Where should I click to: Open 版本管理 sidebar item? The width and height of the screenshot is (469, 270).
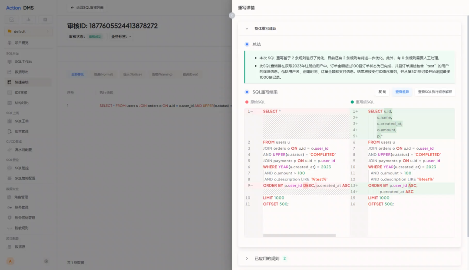tap(28, 132)
